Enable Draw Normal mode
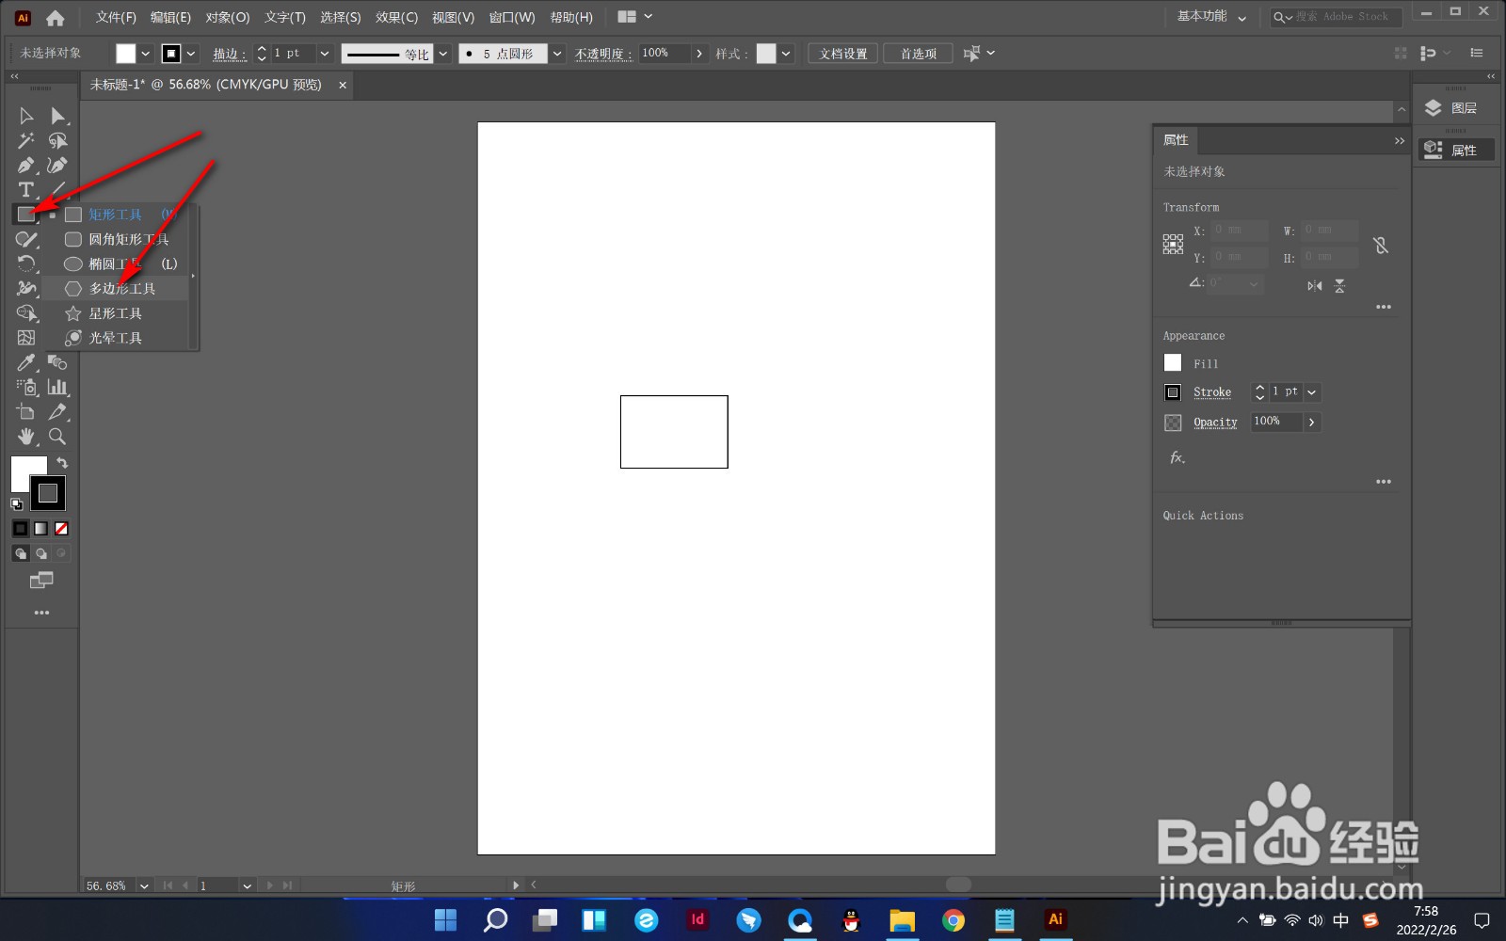Viewport: 1506px width, 941px height. click(x=21, y=553)
